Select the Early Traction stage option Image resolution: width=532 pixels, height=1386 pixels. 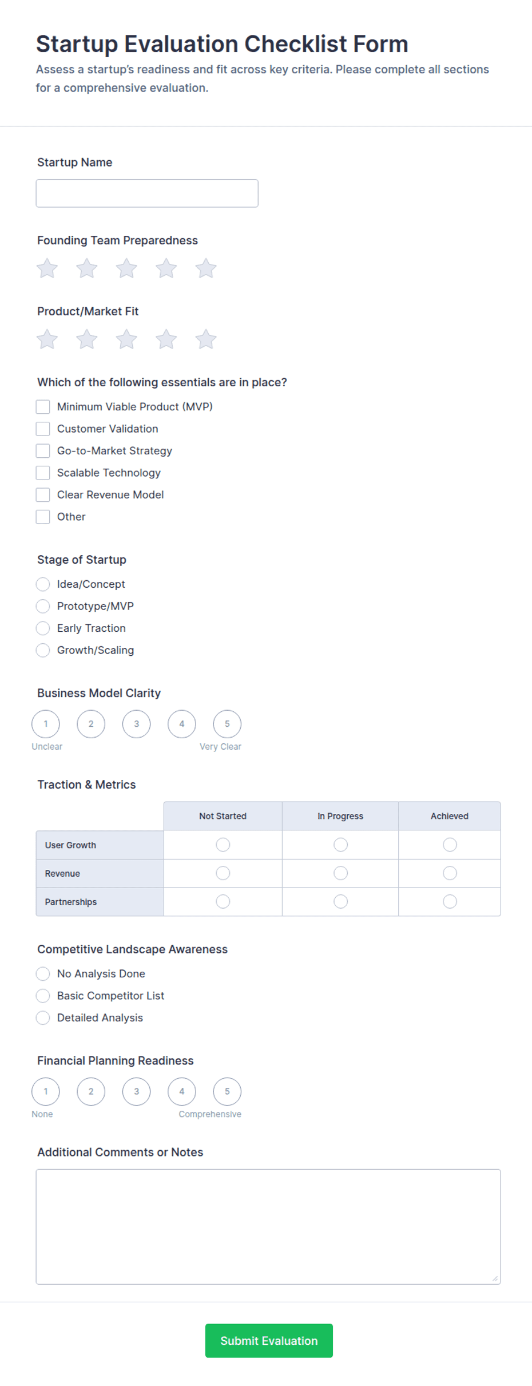click(x=43, y=628)
